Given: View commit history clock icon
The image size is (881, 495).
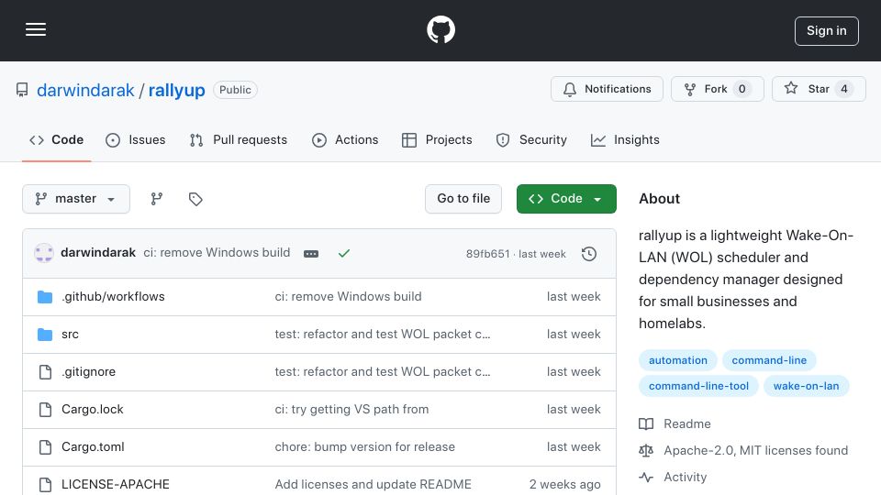Looking at the screenshot, I should point(589,254).
